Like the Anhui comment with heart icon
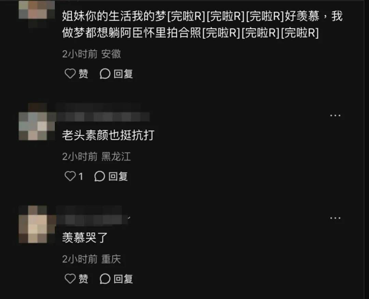 70,74
